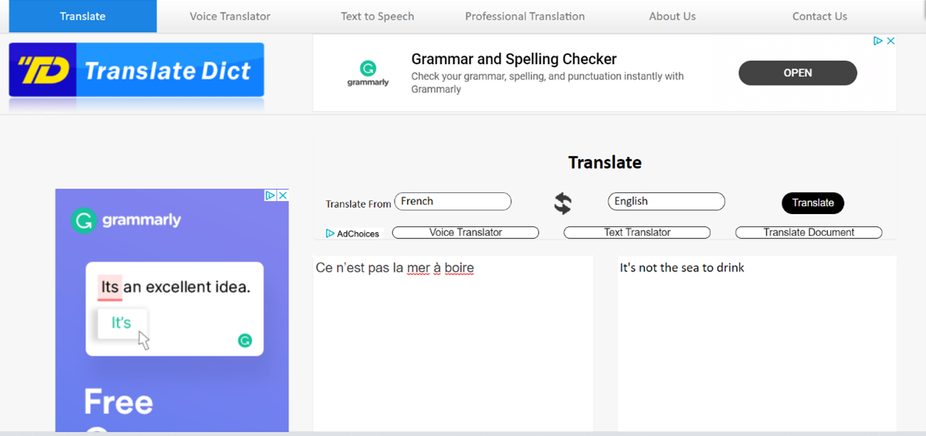Open the Text to Speech tab

[x=377, y=16]
